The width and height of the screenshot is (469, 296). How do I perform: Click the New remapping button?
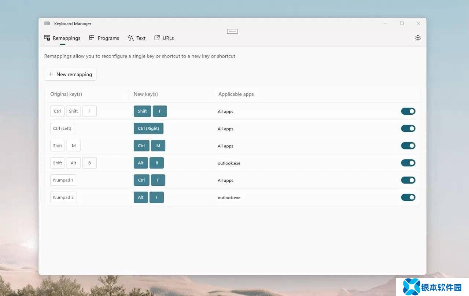coord(70,74)
